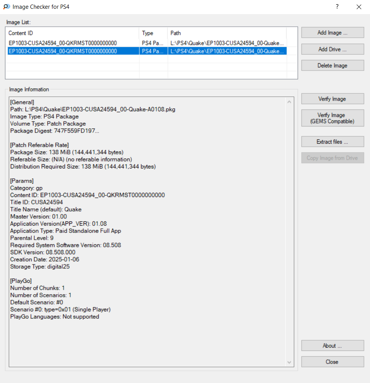Image resolution: width=370 pixels, height=383 pixels.
Task: Click the PlayGo Languages: Not supported line
Action: point(55,317)
